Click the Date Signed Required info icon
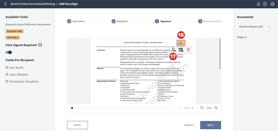Viewport: 278px width, 131px height. point(40,45)
